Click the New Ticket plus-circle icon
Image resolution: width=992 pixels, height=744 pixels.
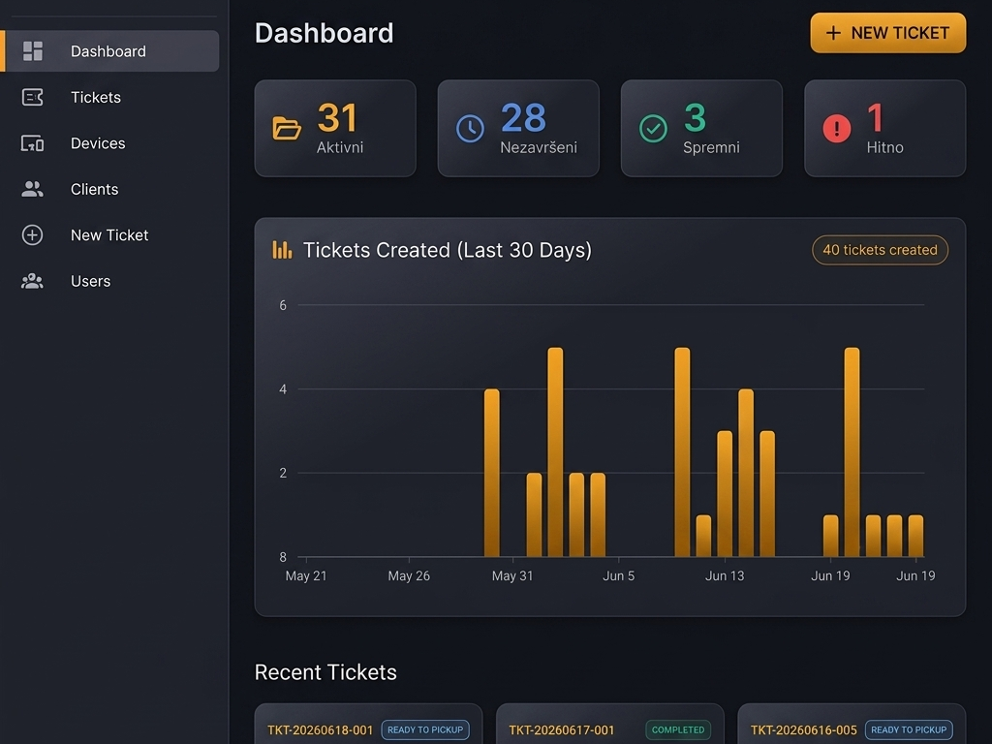point(32,235)
